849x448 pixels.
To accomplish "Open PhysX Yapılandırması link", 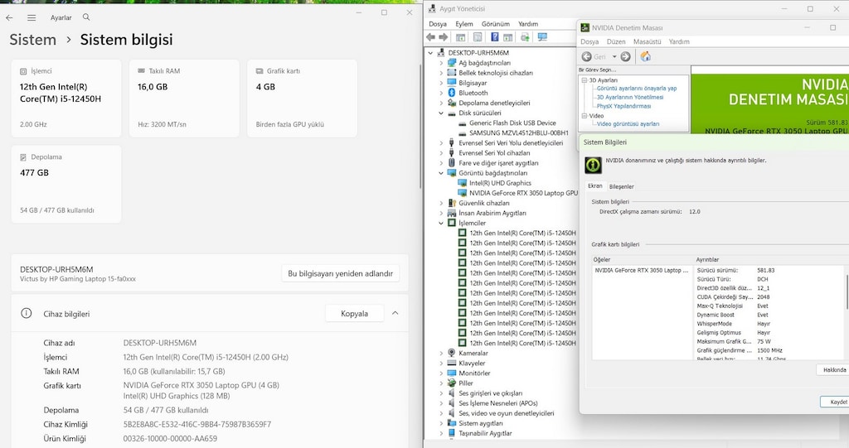I will click(x=623, y=106).
